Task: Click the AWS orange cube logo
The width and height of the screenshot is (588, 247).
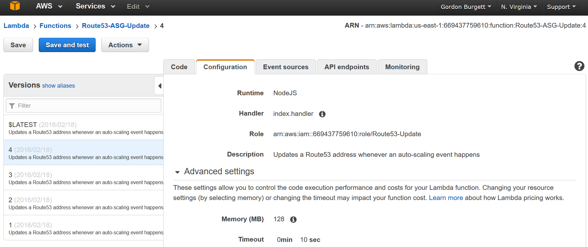Action: (15, 6)
